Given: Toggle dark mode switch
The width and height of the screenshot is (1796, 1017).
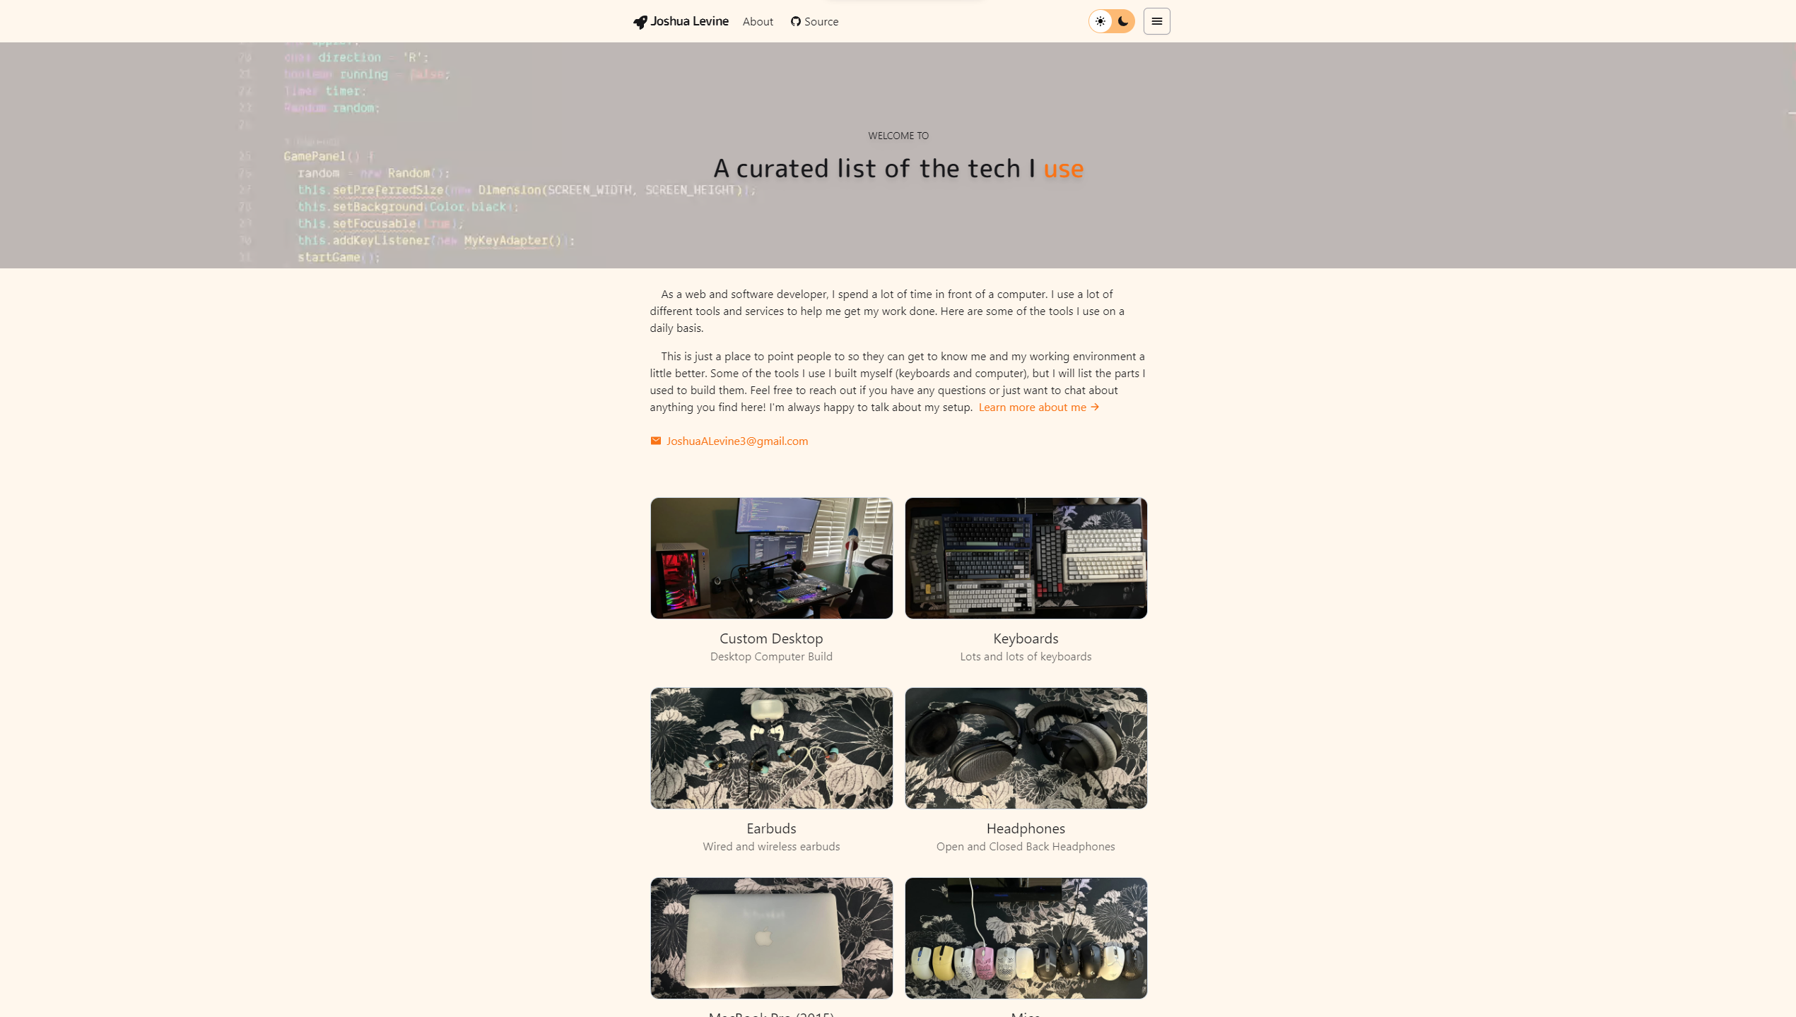Looking at the screenshot, I should click(x=1111, y=21).
